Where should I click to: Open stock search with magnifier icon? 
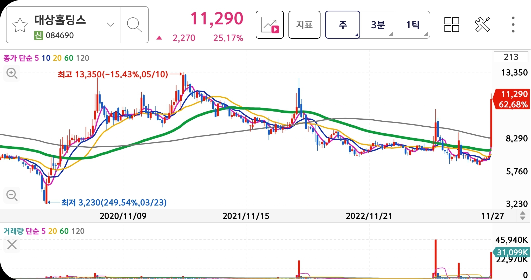coord(134,25)
